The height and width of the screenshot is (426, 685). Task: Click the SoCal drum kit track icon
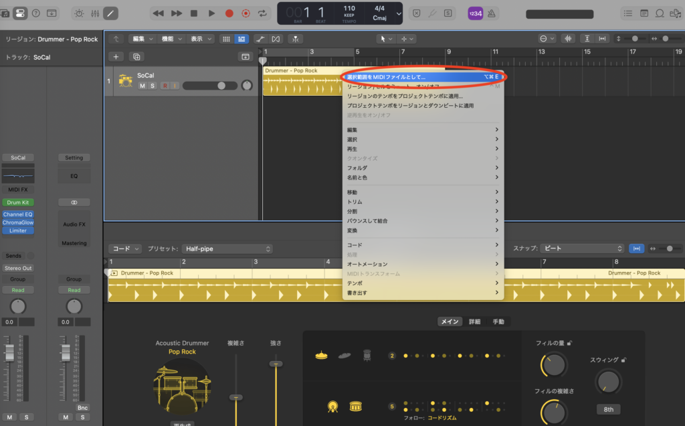[125, 80]
